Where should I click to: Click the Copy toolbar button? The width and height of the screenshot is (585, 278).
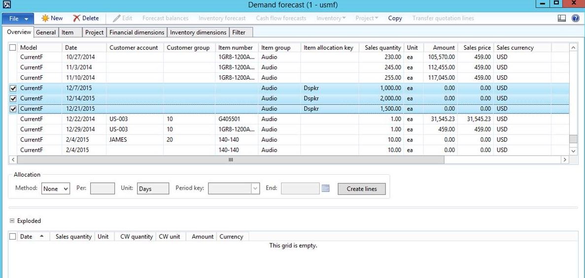395,18
